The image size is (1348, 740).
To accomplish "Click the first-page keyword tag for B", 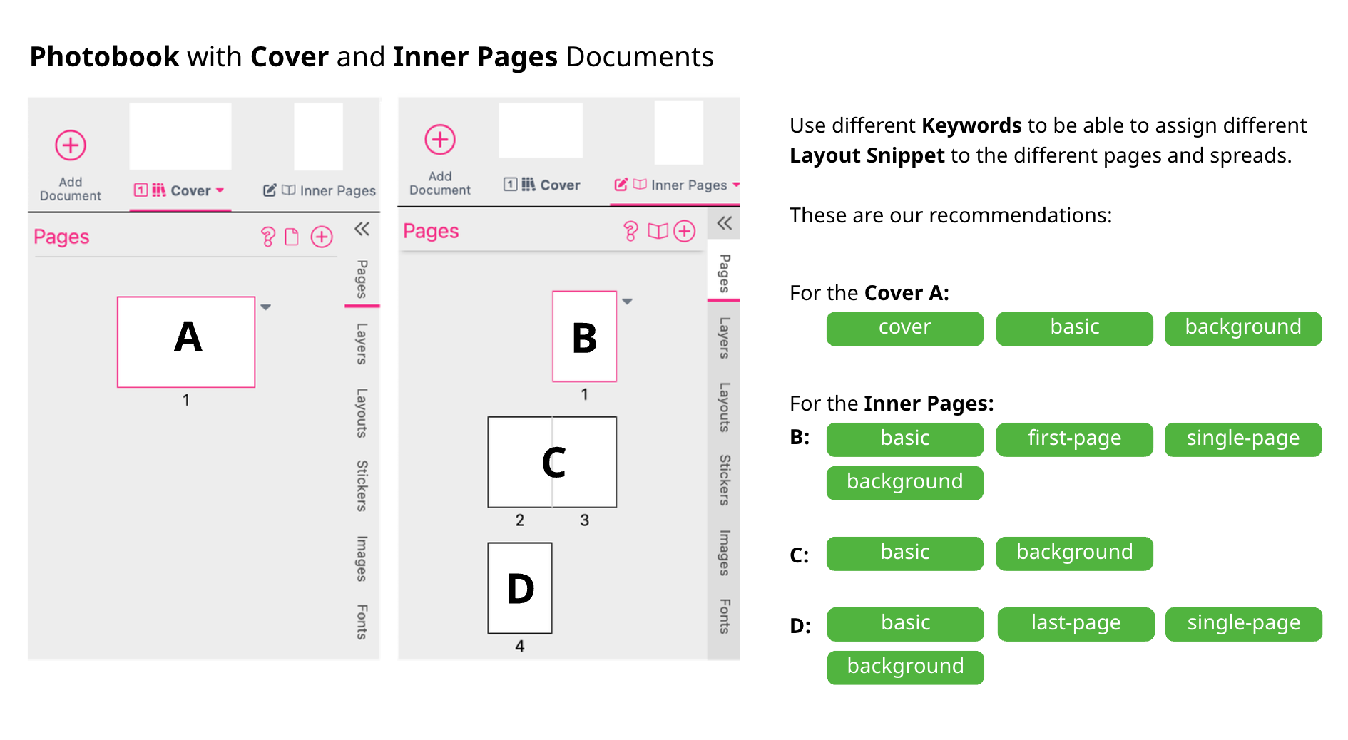I will [1074, 439].
